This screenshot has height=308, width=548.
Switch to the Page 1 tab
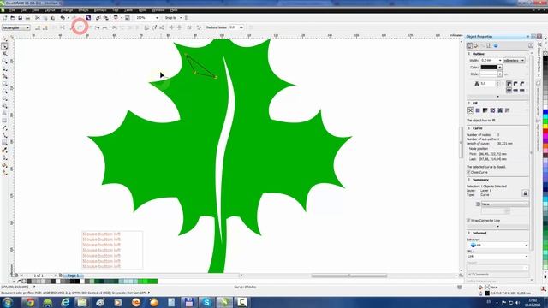pyautogui.click(x=73, y=275)
